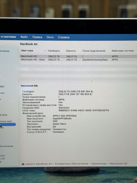Click the UUID value 99B95D21-E44B-44CC-AE65-3147ABE087F6
Viewport: 137px width, 183px height.
click(84, 110)
